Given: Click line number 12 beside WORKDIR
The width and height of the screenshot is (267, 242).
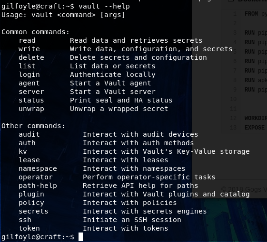Looking at the screenshot, I should point(233,118).
